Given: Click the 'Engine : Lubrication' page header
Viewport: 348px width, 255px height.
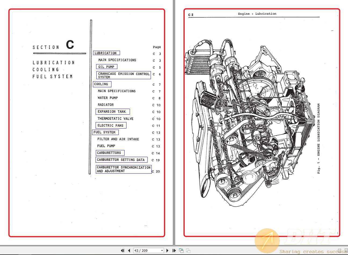Looking at the screenshot, I should tap(257, 14).
